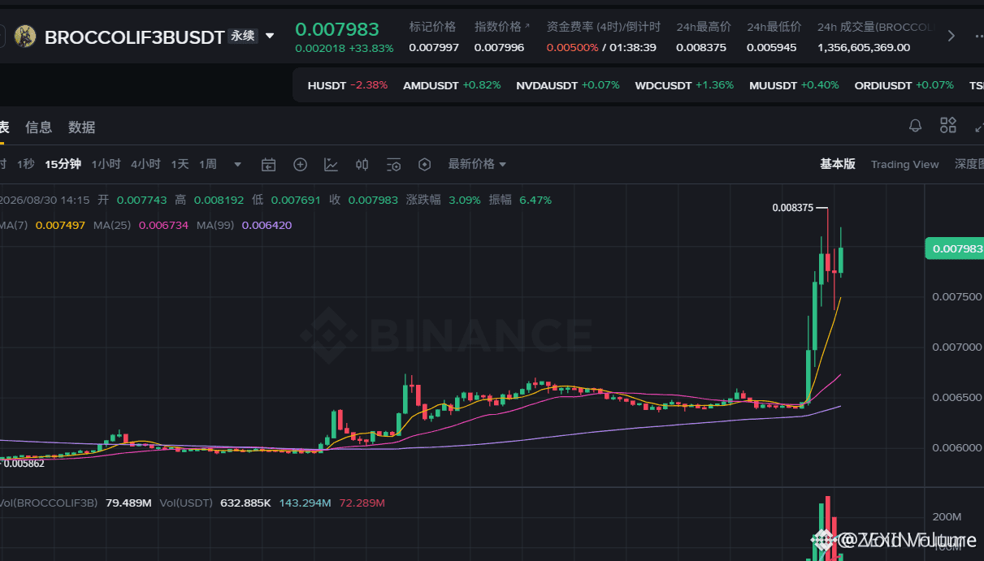This screenshot has height=561, width=984.
Task: Click the MA(7) indicator value 0.007497
Action: click(61, 225)
